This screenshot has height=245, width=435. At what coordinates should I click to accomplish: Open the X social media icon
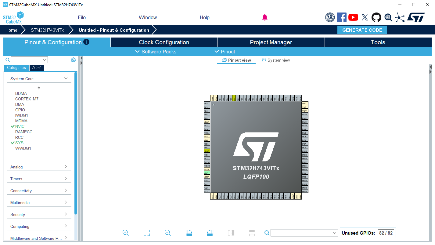(365, 17)
